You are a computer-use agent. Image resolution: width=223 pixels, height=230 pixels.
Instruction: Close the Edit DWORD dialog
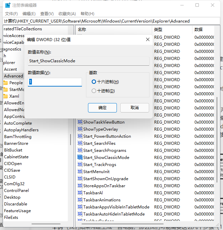(x=148, y=39)
